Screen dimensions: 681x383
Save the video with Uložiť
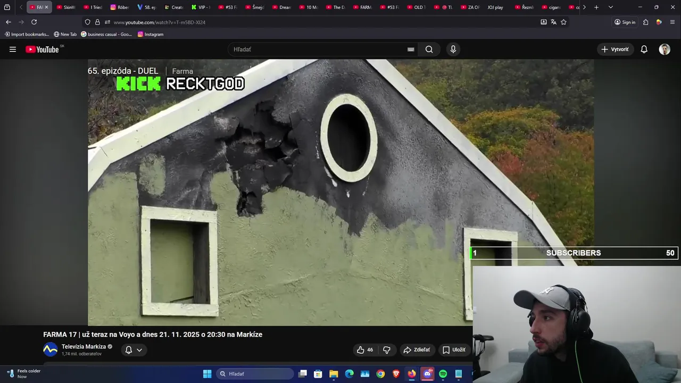pos(454,349)
